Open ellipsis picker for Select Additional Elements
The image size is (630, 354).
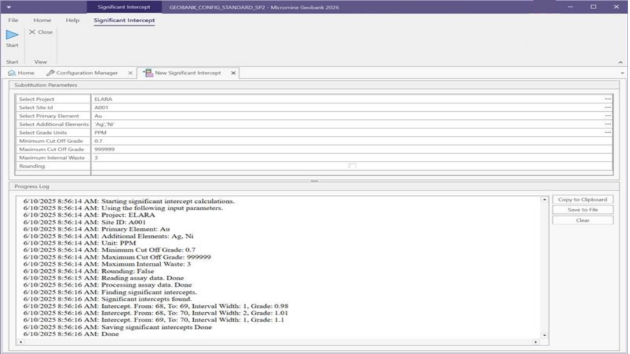(x=608, y=124)
